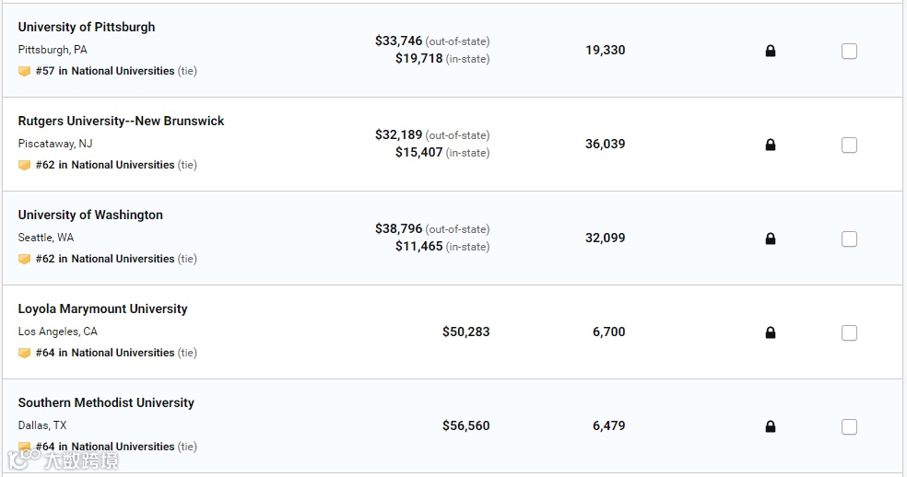The width and height of the screenshot is (907, 477).
Task: Click the lock icon for University of Pittsburgh
Action: [771, 51]
